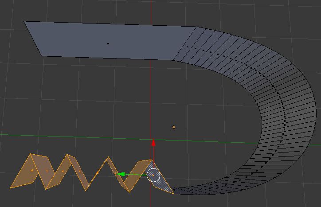Select the leftmost orange zigzag face

(x=24, y=171)
